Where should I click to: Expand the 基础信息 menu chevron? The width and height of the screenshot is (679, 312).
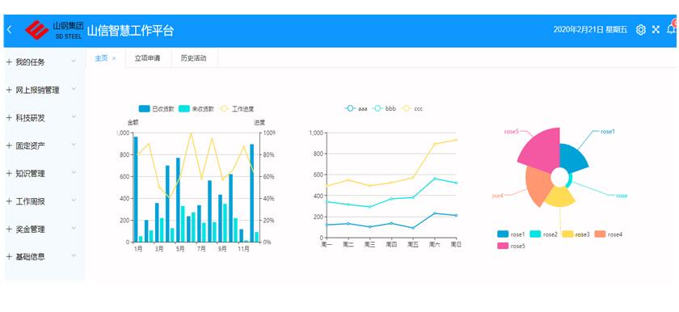tap(74, 255)
